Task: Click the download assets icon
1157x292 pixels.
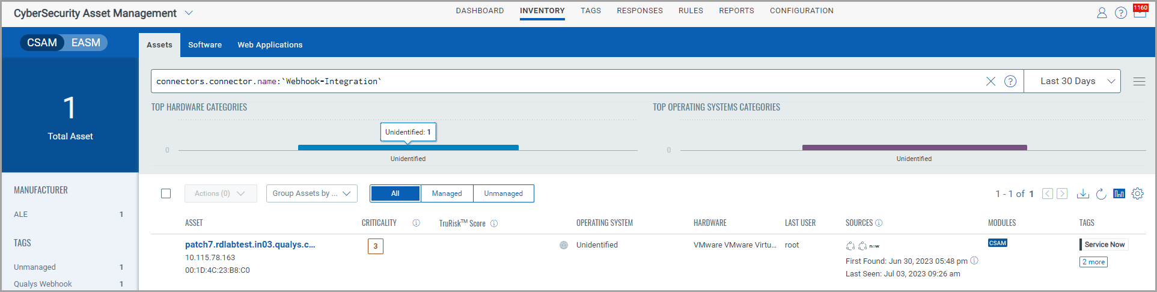Action: 1082,193
